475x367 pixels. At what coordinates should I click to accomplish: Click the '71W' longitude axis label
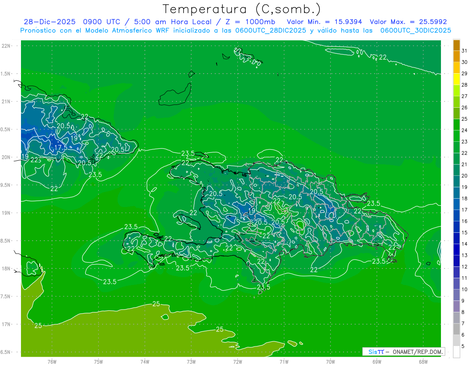coord(284,361)
